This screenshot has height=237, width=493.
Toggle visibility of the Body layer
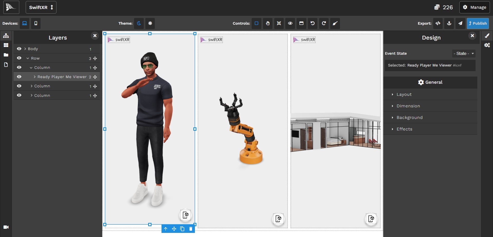[x=19, y=49]
